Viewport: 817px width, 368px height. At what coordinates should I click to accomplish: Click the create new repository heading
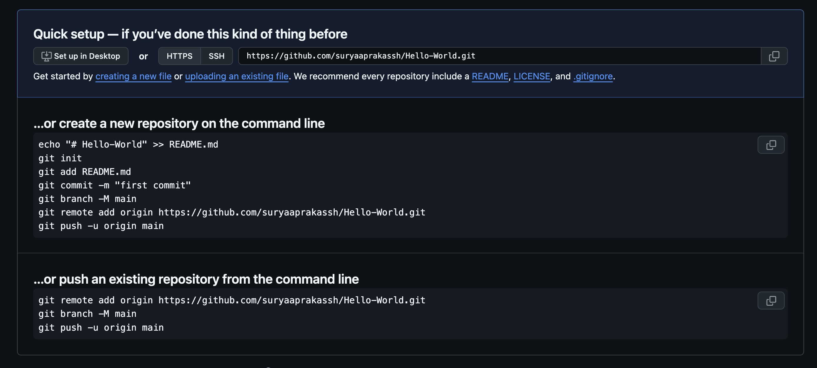pos(179,123)
